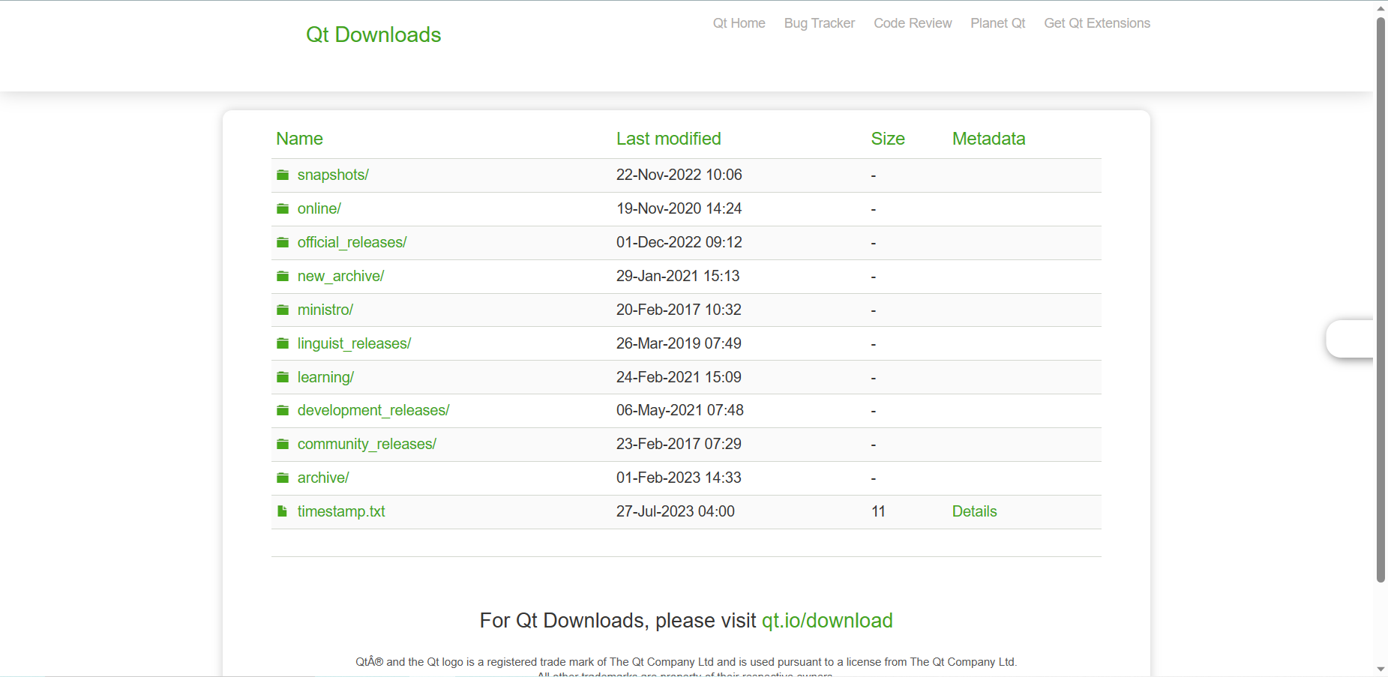Click the community_releases folder icon
Image resolution: width=1388 pixels, height=677 pixels.
[283, 444]
